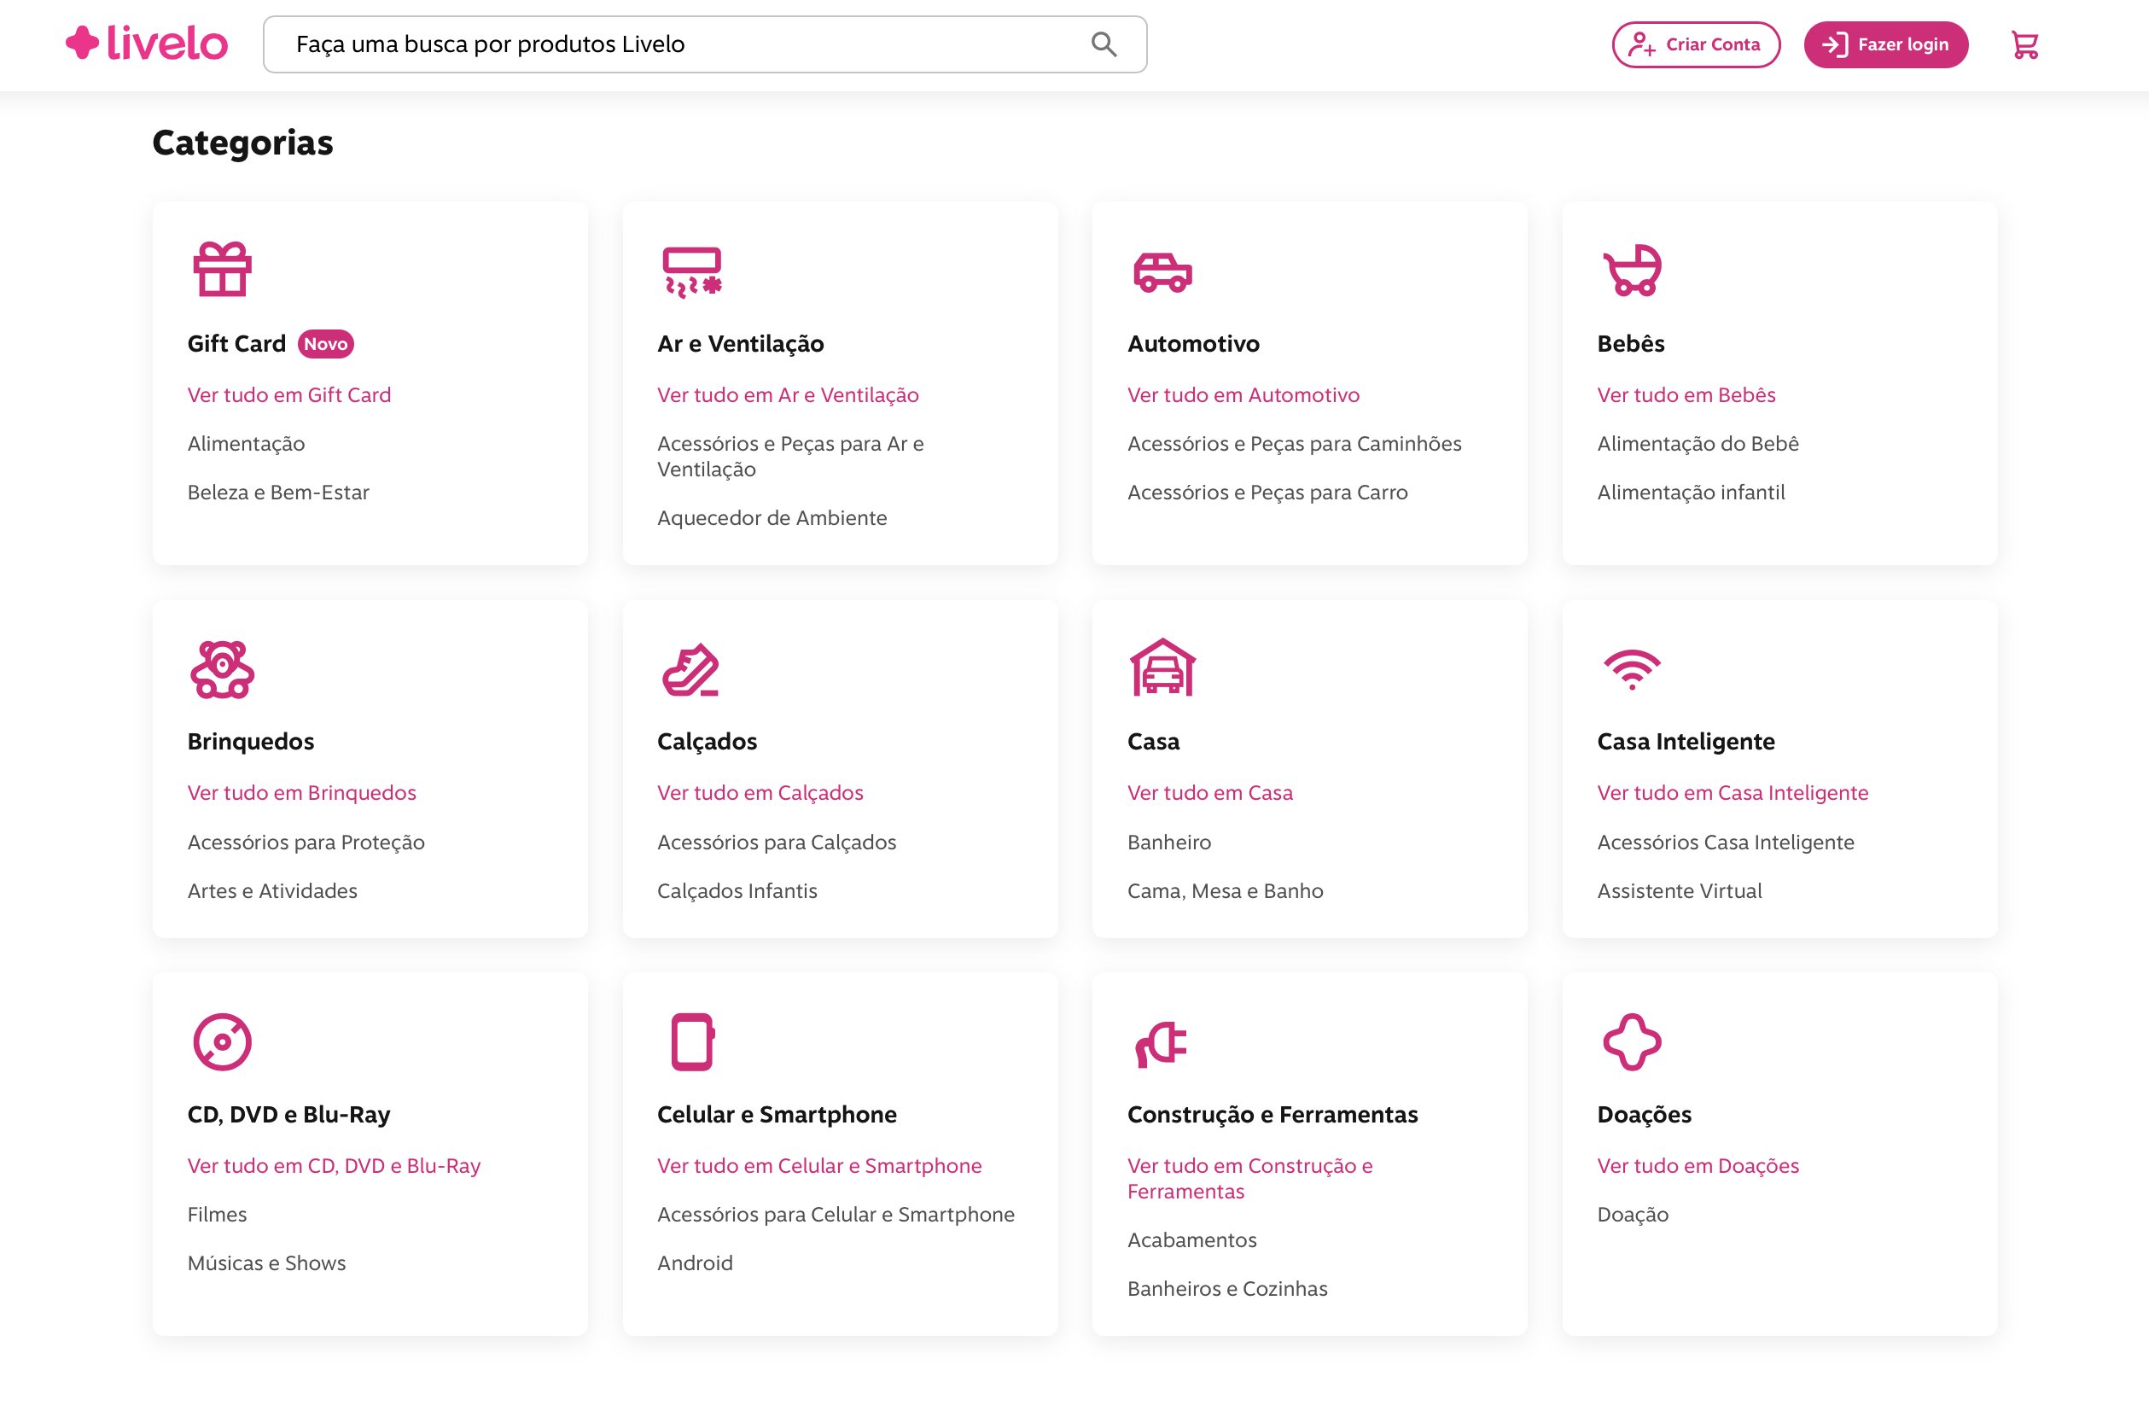Image resolution: width=2149 pixels, height=1417 pixels.
Task: Select Beleza e Bem-Estar subcategory
Action: click(x=278, y=493)
